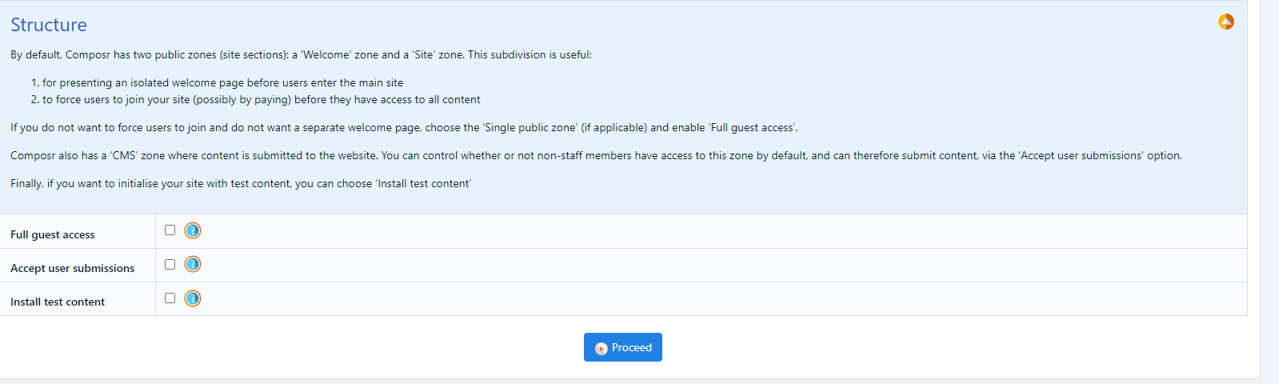The width and height of the screenshot is (1279, 384).
Task: Click the paragraph describing the 'CMS' zone
Action: point(595,156)
